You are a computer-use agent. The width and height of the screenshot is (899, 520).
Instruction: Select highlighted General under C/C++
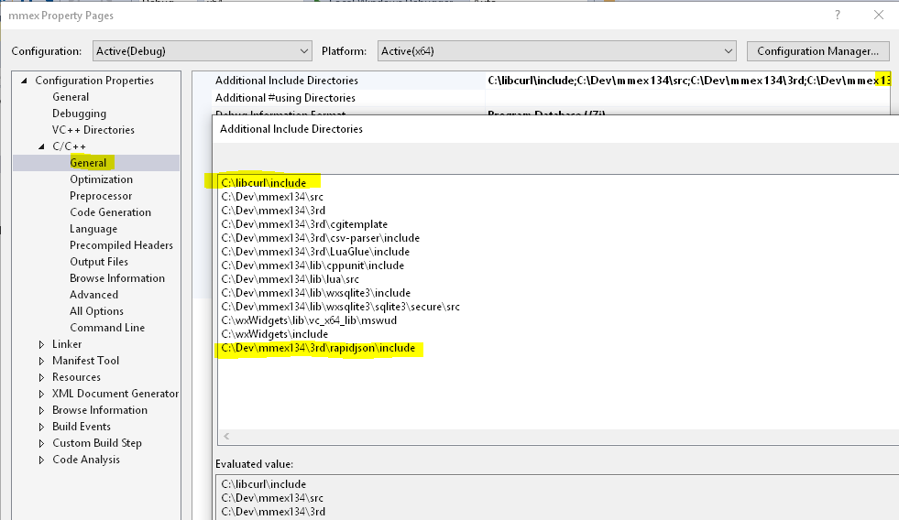point(88,163)
